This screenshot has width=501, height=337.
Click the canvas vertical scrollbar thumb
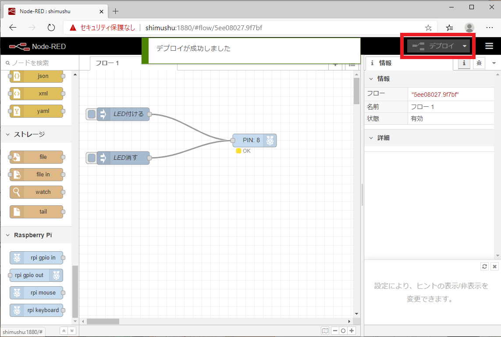point(357,91)
